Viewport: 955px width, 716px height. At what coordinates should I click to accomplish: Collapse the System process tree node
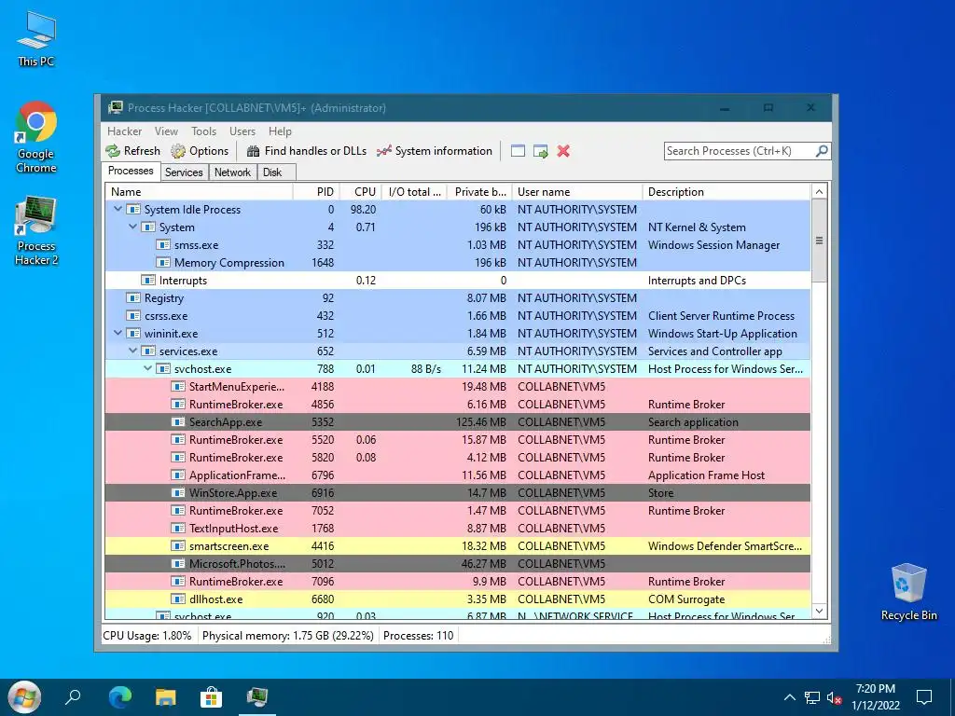(x=132, y=227)
